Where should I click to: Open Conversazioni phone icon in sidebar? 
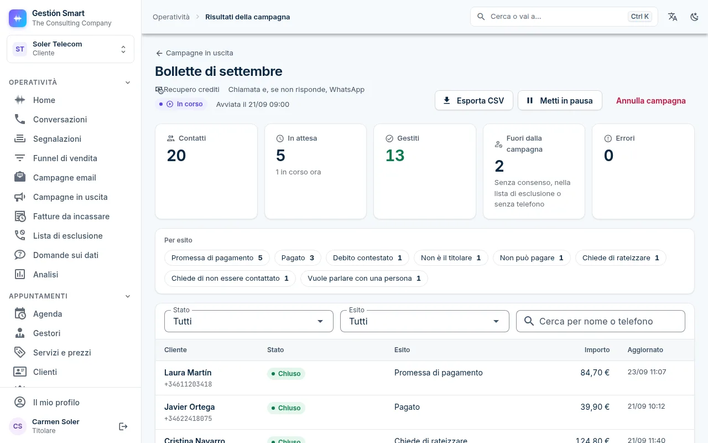point(20,120)
